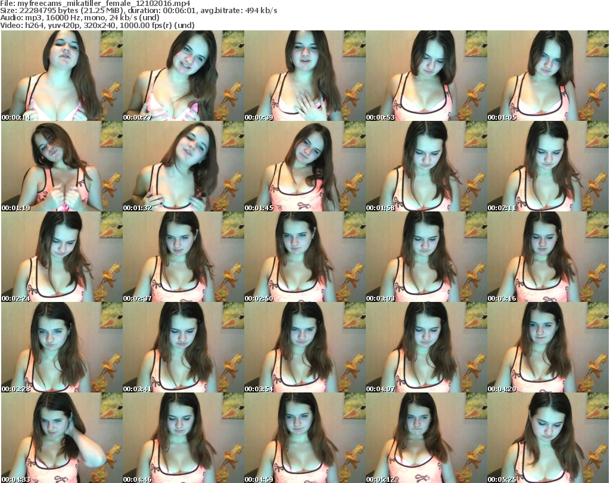This screenshot has height=483, width=610.
Task: Choose the thumbnail stamped 00:03:28
Action: 62,347
